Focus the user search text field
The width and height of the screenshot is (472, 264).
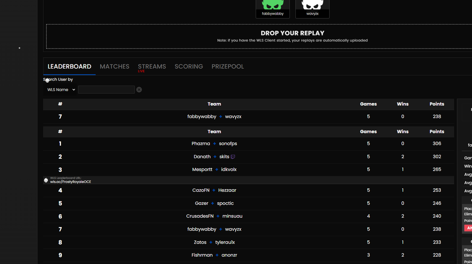(x=106, y=90)
